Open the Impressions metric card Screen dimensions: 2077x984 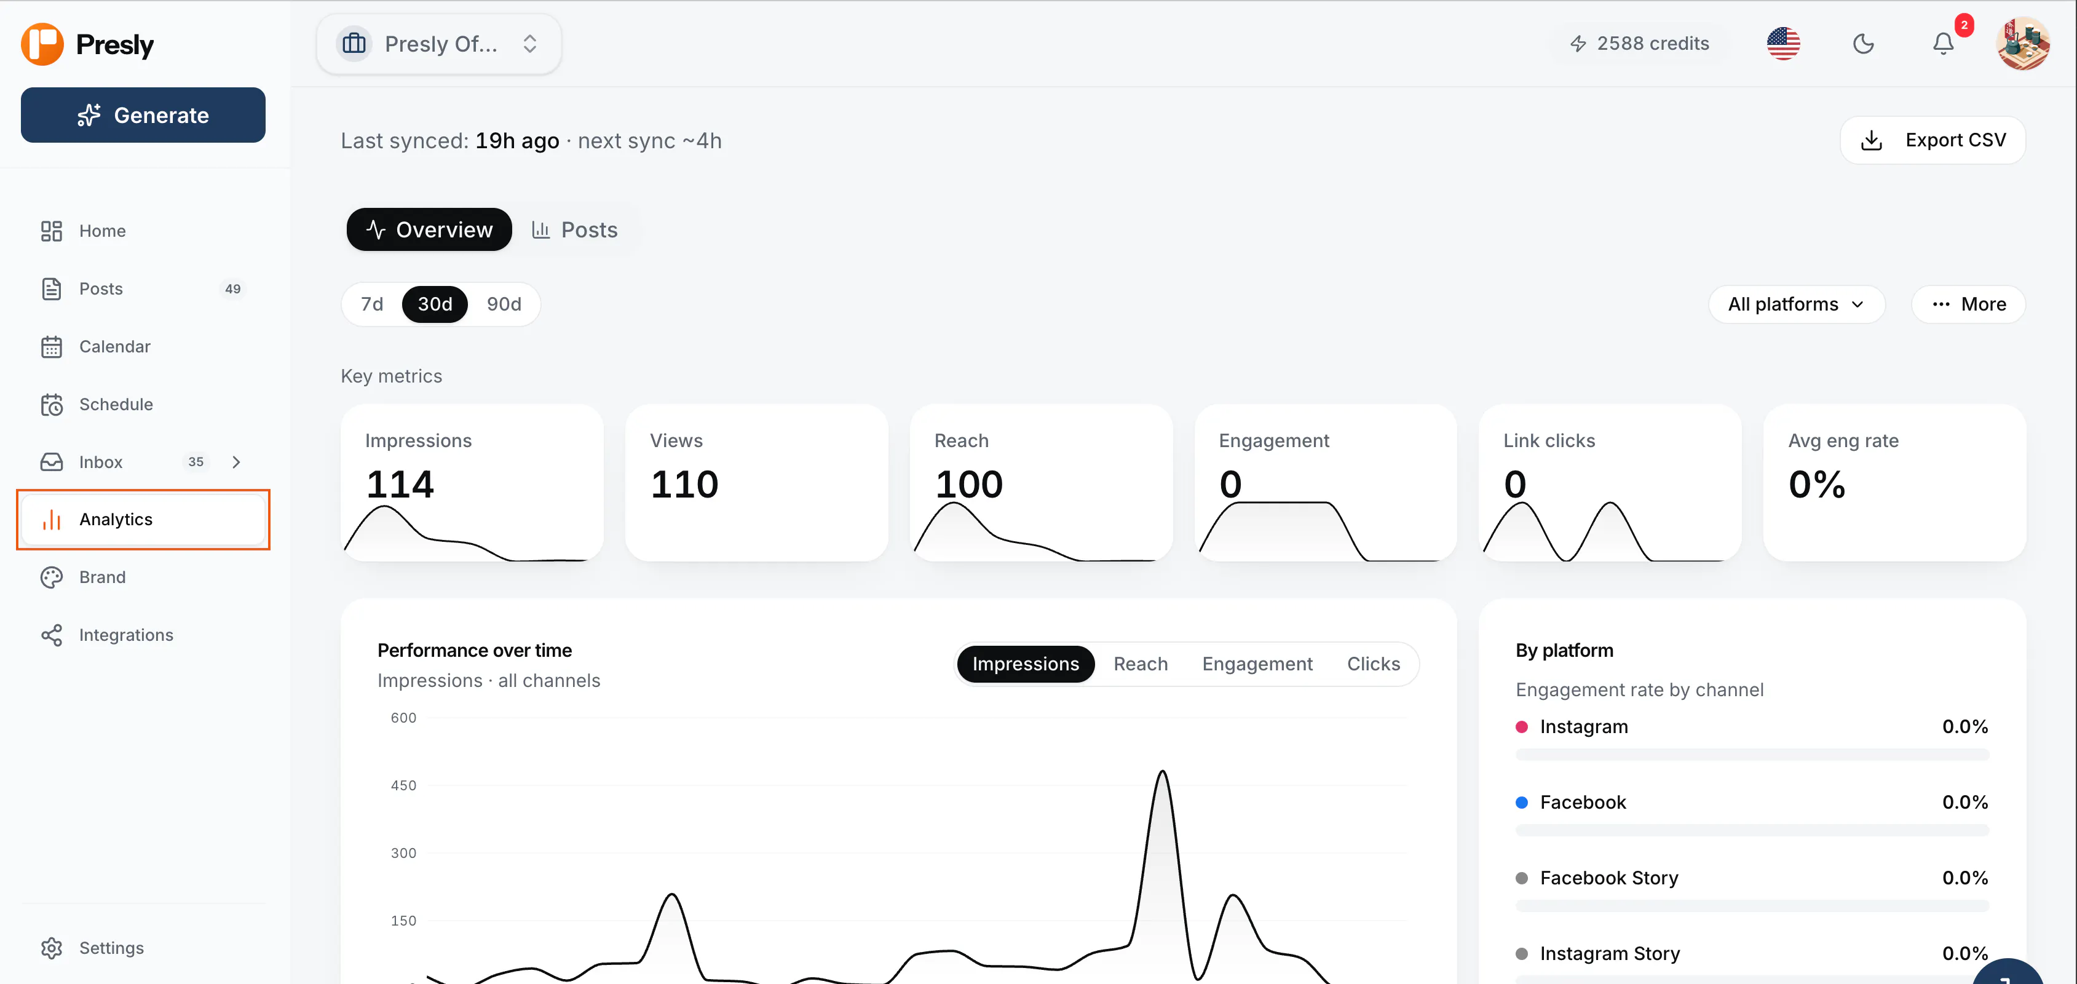pyautogui.click(x=472, y=483)
